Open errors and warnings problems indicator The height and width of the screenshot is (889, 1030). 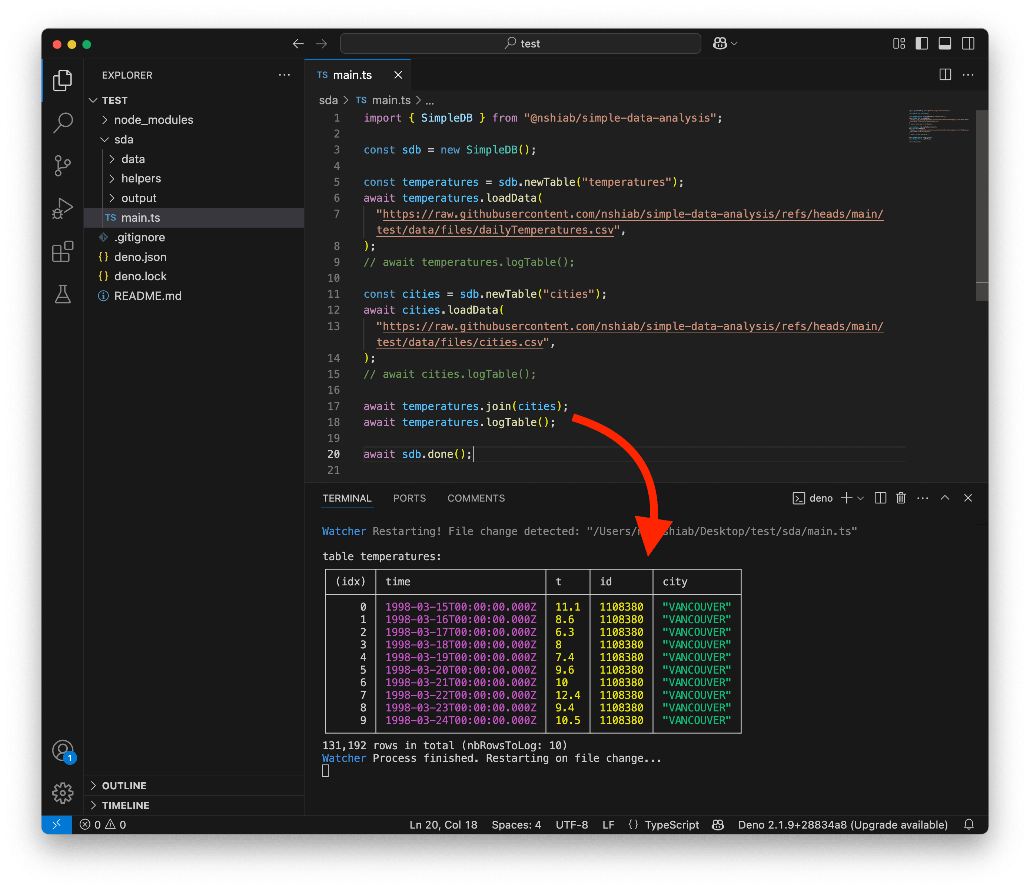[103, 824]
